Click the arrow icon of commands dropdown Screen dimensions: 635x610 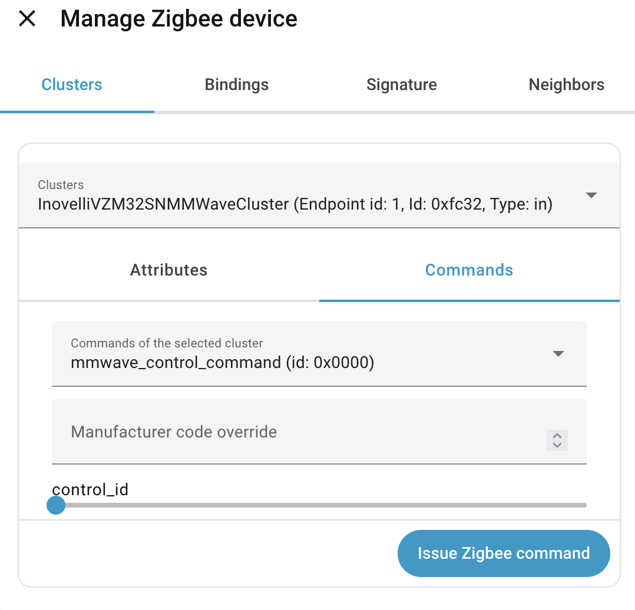(558, 354)
